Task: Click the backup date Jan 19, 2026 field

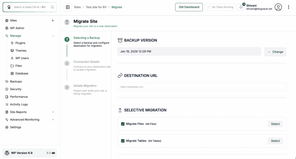Action: pos(189,52)
